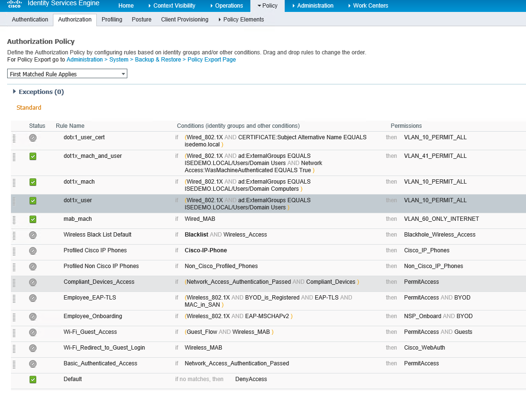
Task: Click the status icon for Profiled Non Cisco IP Phones
Action: [33, 267]
